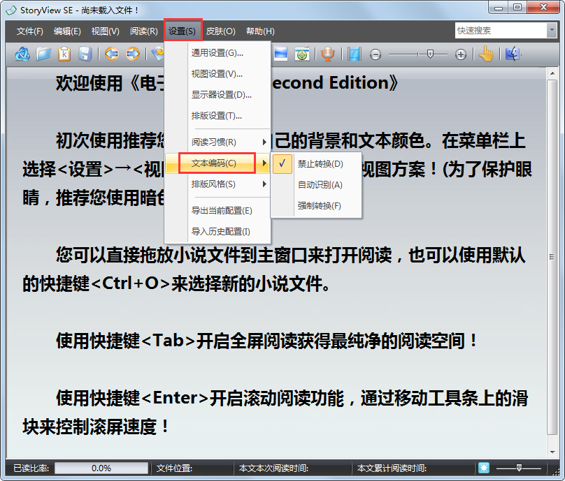Expand the 阅读习惯(R) submenu
Image resolution: width=565 pixels, height=481 pixels.
pos(203,142)
